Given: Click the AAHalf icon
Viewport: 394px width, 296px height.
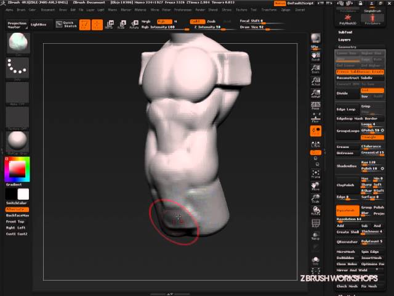Looking at the screenshot, I should pos(316,94).
